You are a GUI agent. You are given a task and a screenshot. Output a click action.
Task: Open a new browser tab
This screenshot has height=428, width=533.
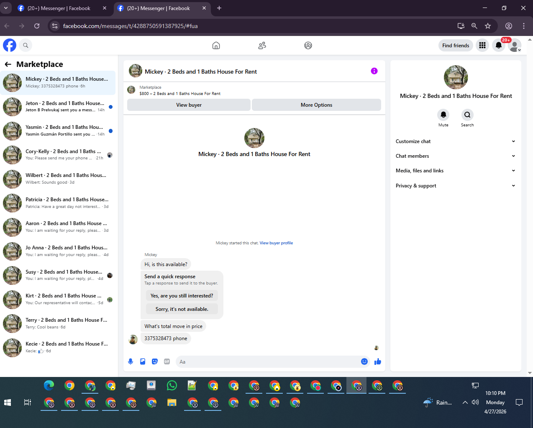coord(219,8)
